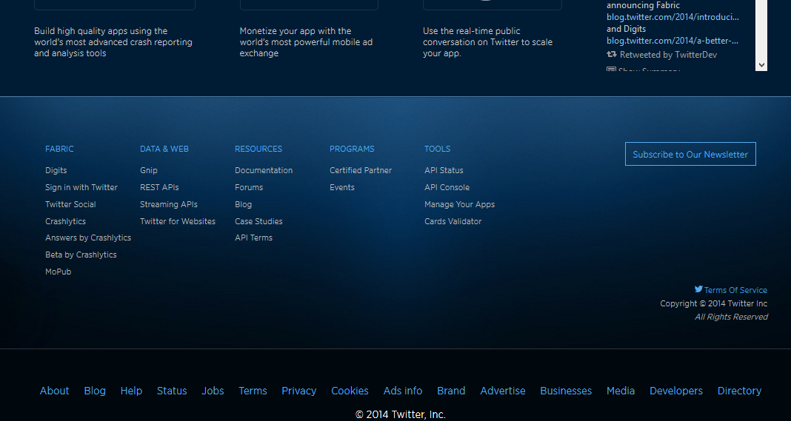Click the tweet widget scrollbar track
791x421 pixels.
[x=761, y=30]
